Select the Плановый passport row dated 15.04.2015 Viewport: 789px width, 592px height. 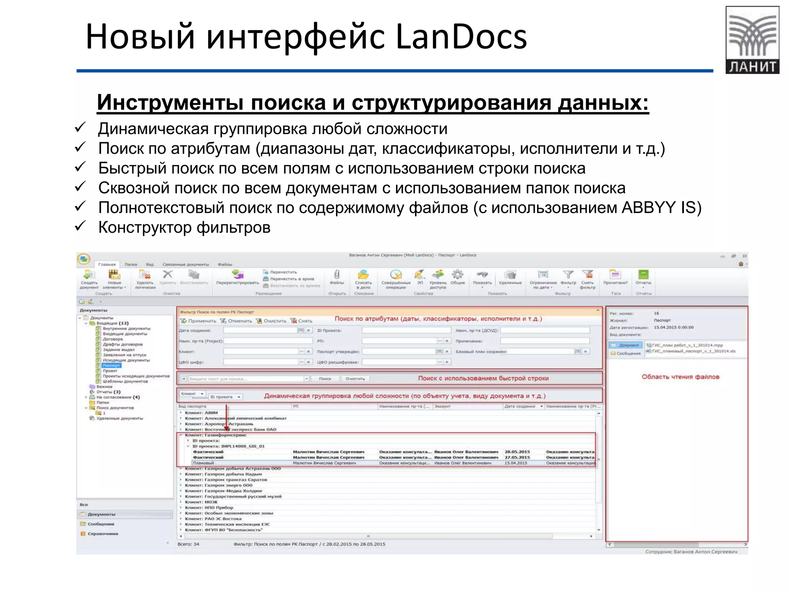tap(393, 463)
